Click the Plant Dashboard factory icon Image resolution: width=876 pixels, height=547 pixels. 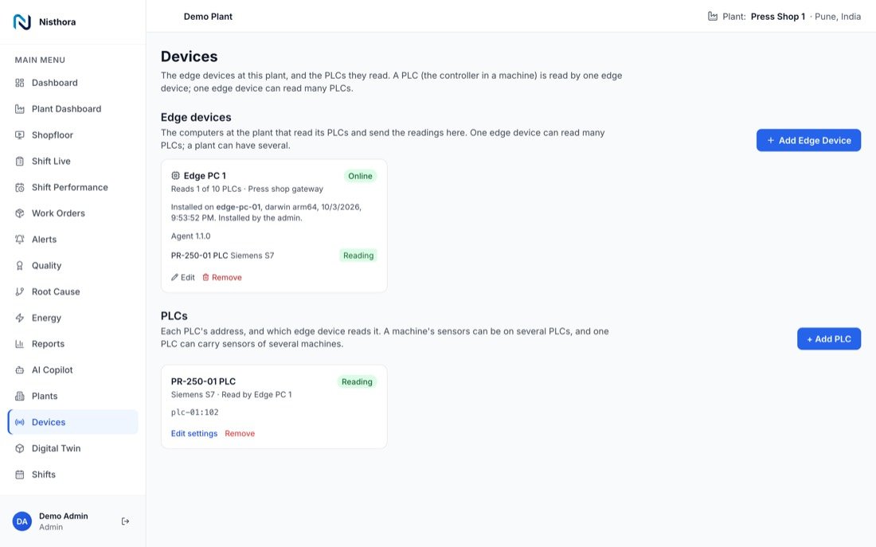20,109
